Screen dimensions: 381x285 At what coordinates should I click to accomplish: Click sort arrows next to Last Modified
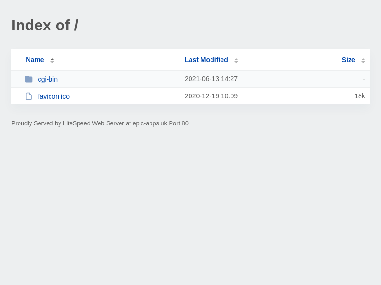[x=236, y=60]
